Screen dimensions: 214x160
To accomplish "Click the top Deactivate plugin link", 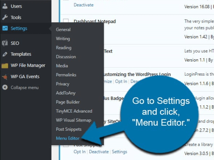I will click(84, 5).
